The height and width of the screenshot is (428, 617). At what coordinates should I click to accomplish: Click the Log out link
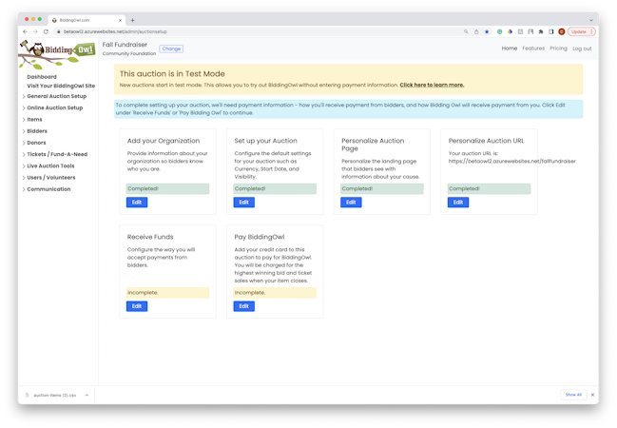582,49
